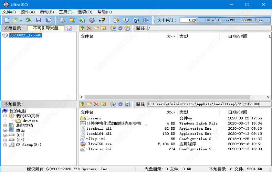Screen dimensions: 272x172
Task: Click the New file toolbar icon
Action: [x=7, y=20]
